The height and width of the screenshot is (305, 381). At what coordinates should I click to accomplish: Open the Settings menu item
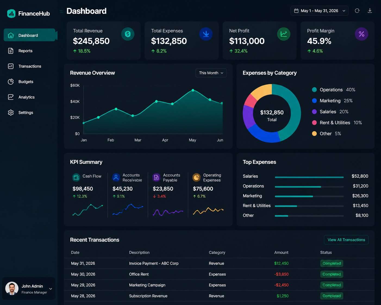click(x=30, y=113)
